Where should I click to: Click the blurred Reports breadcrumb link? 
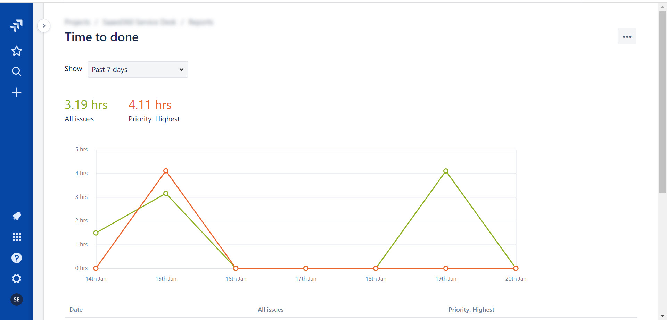pyautogui.click(x=200, y=22)
